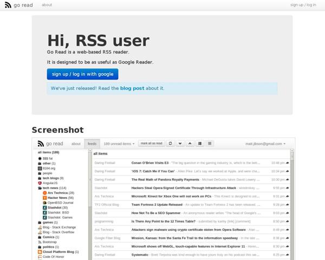325x260 pixels.
Task: Open the blog post link
Action: pos(132,88)
